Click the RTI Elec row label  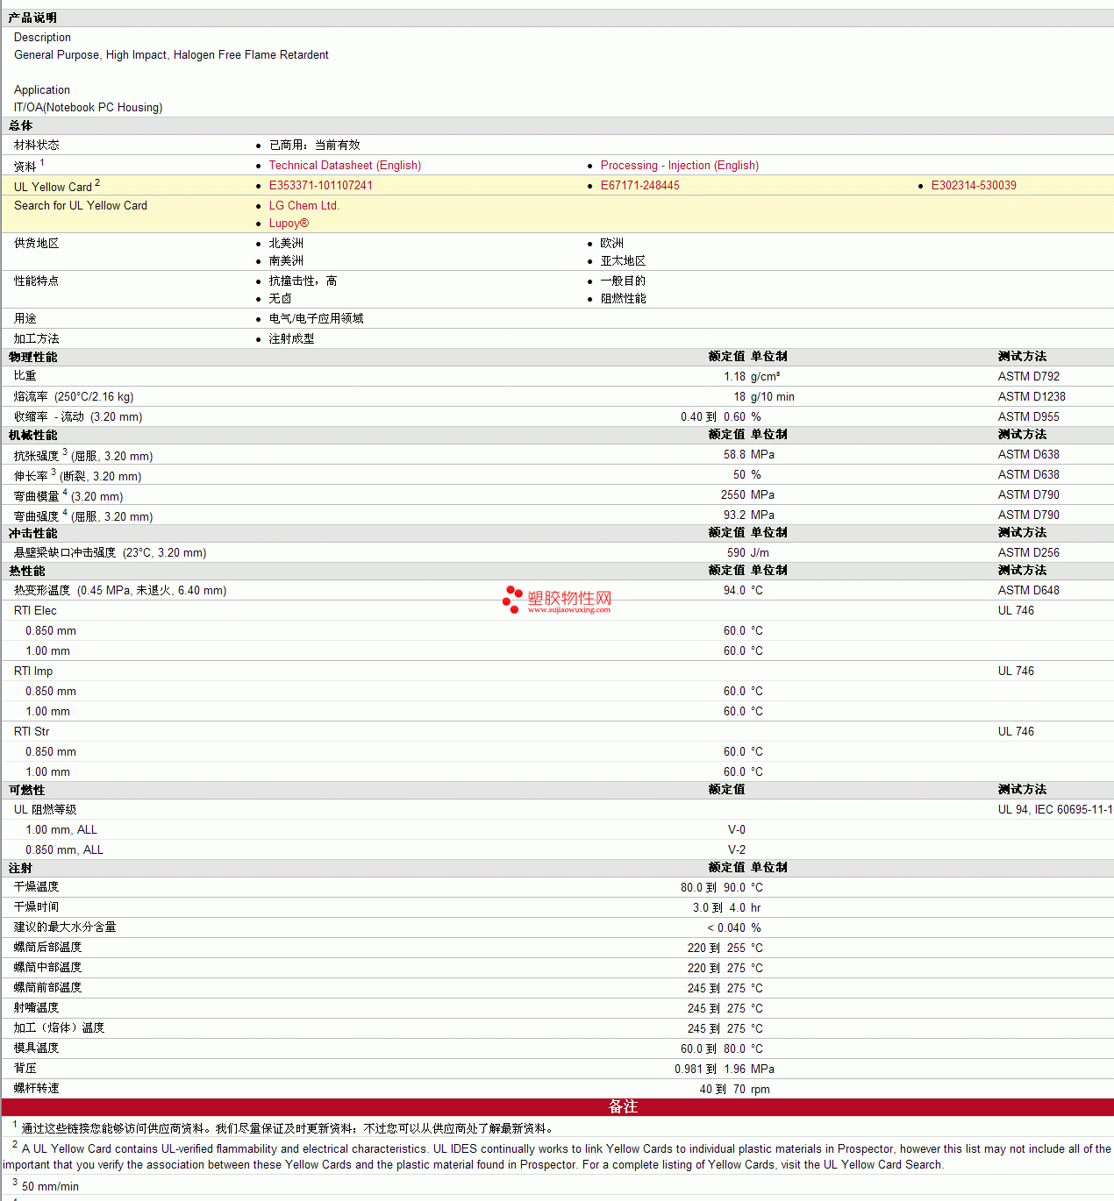point(35,611)
